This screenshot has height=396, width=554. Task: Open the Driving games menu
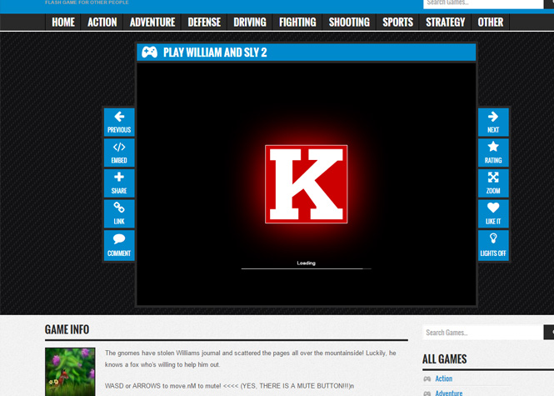click(250, 23)
